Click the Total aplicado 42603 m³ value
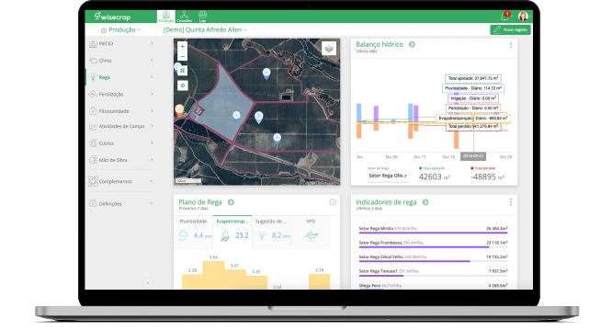The image size is (612, 331). [x=434, y=177]
